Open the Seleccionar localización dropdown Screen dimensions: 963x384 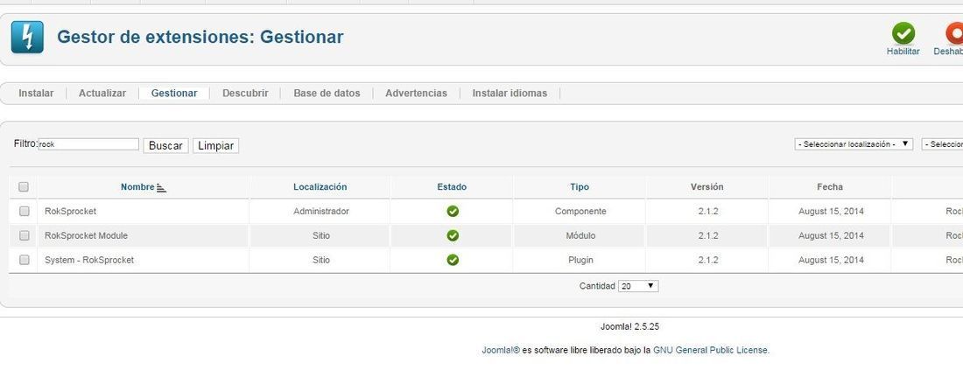pyautogui.click(x=854, y=144)
